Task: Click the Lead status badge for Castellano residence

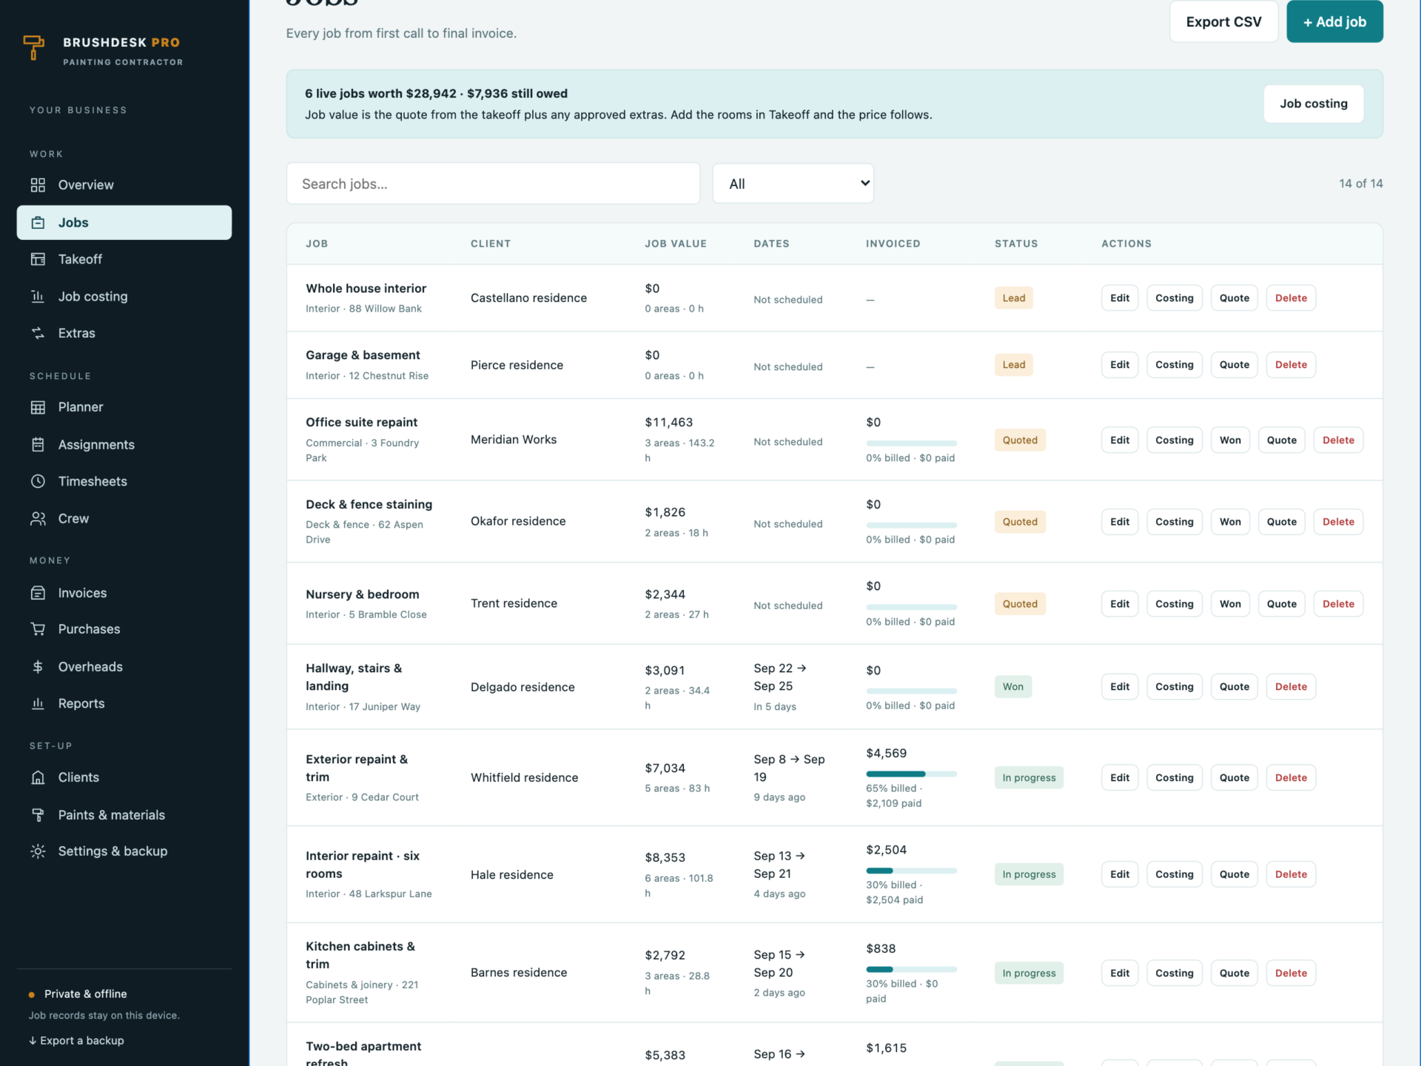Action: (1013, 298)
